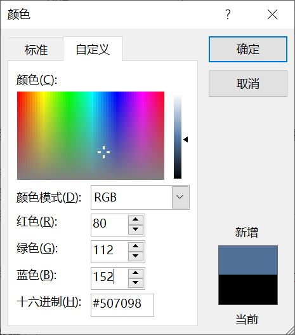Click the 绿色 input field showing 112

tap(110, 252)
